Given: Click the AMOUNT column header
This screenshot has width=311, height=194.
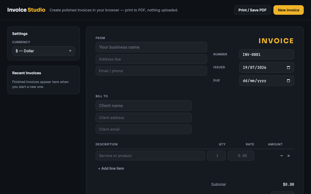Looking at the screenshot, I should (x=275, y=144).
